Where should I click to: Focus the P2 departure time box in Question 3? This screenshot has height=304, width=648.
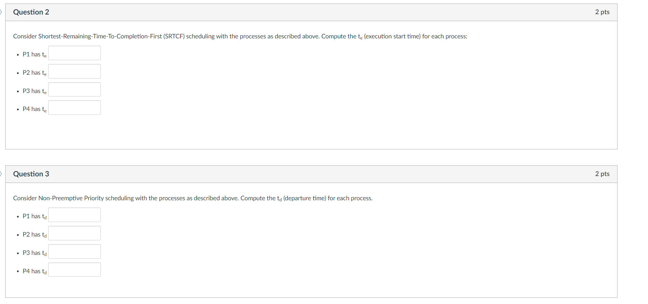pos(74,233)
